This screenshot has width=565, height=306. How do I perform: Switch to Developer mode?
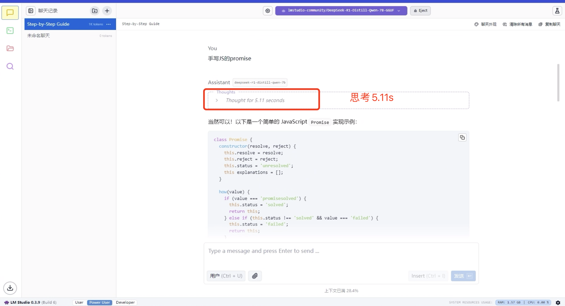tap(125, 302)
